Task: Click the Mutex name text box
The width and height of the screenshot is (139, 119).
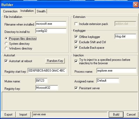Action: point(41,81)
